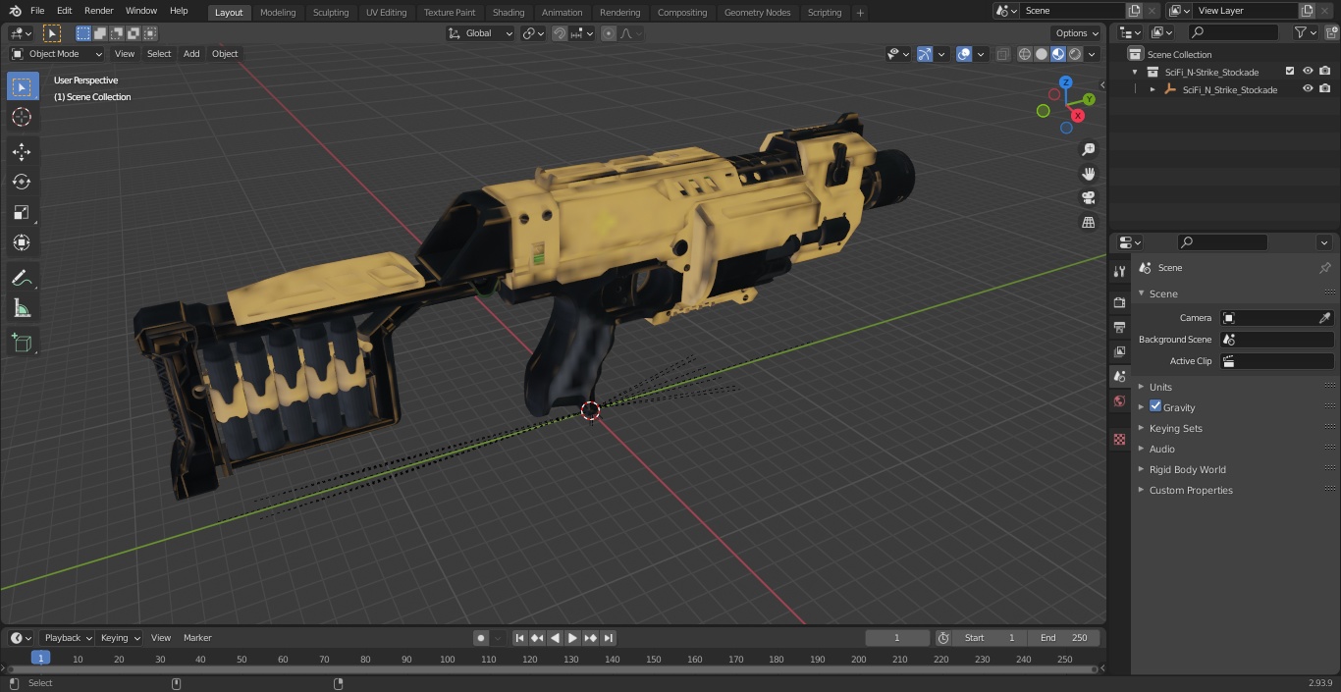Open the outliner filter dropdown
1341x692 pixels.
1306,32
